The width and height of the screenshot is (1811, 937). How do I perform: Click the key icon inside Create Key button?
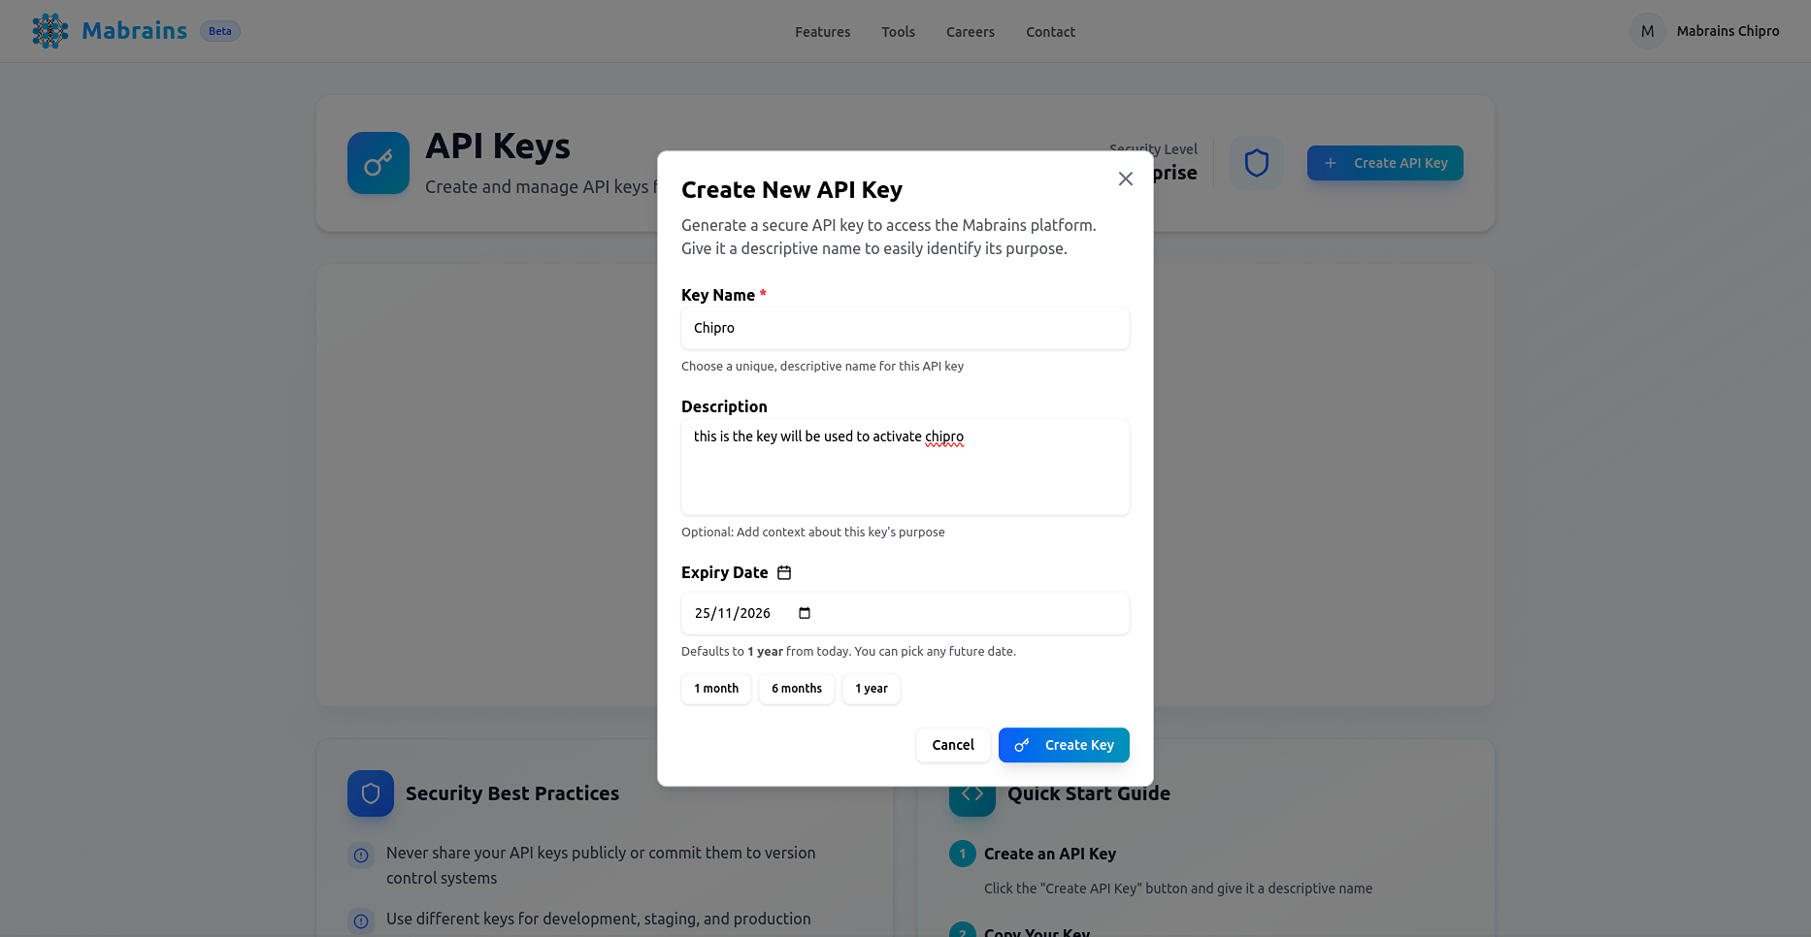1021,745
